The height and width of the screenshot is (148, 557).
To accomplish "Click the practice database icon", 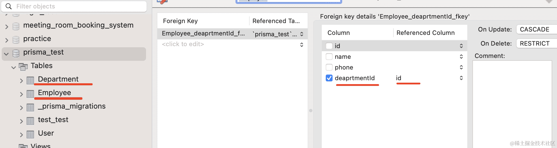I will point(16,40).
